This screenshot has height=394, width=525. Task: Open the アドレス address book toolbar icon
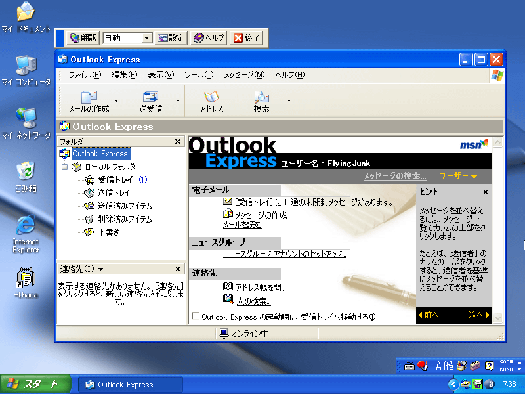tap(211, 101)
